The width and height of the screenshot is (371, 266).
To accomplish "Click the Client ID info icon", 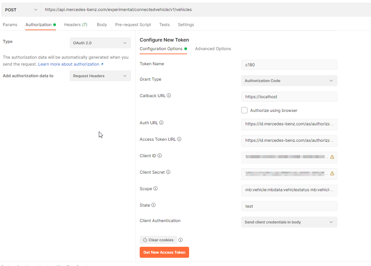I will pyautogui.click(x=160, y=155).
